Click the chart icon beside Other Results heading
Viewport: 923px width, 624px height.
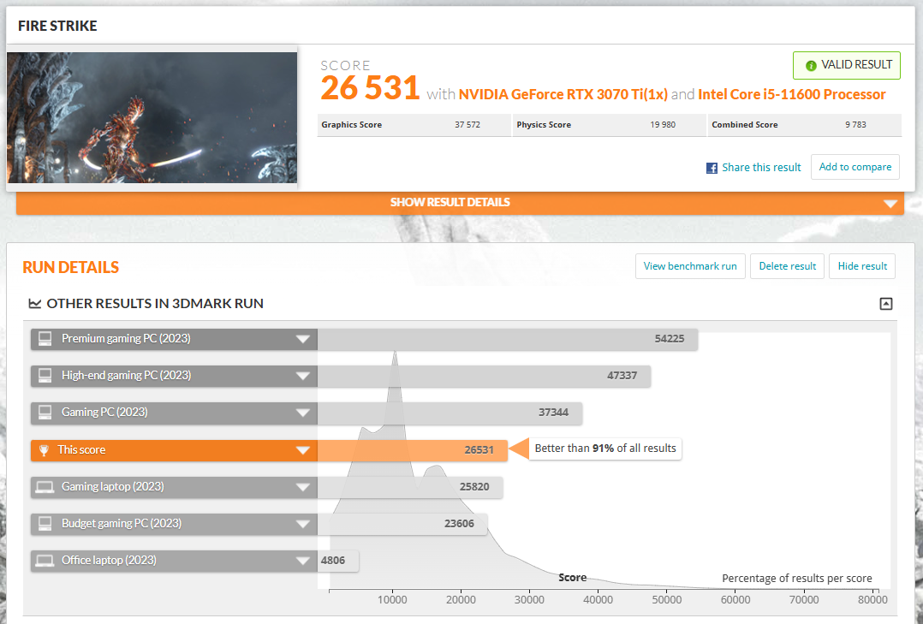35,304
